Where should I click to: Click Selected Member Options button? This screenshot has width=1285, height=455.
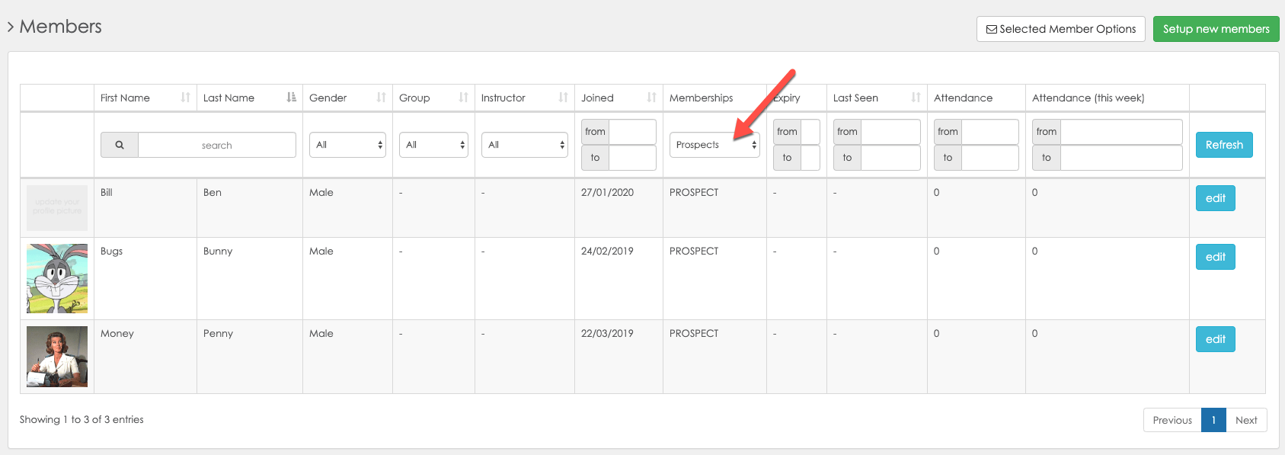(x=1060, y=29)
